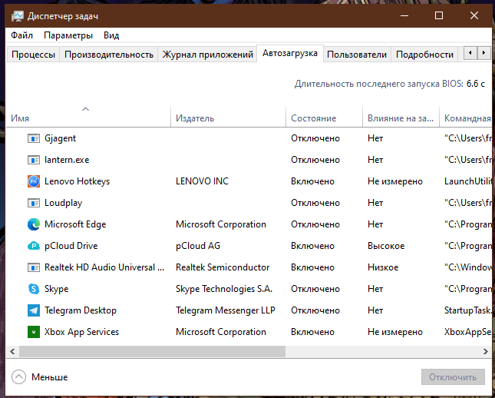Click the horizontal scrollbar left arrow
The height and width of the screenshot is (398, 495).
point(12,351)
